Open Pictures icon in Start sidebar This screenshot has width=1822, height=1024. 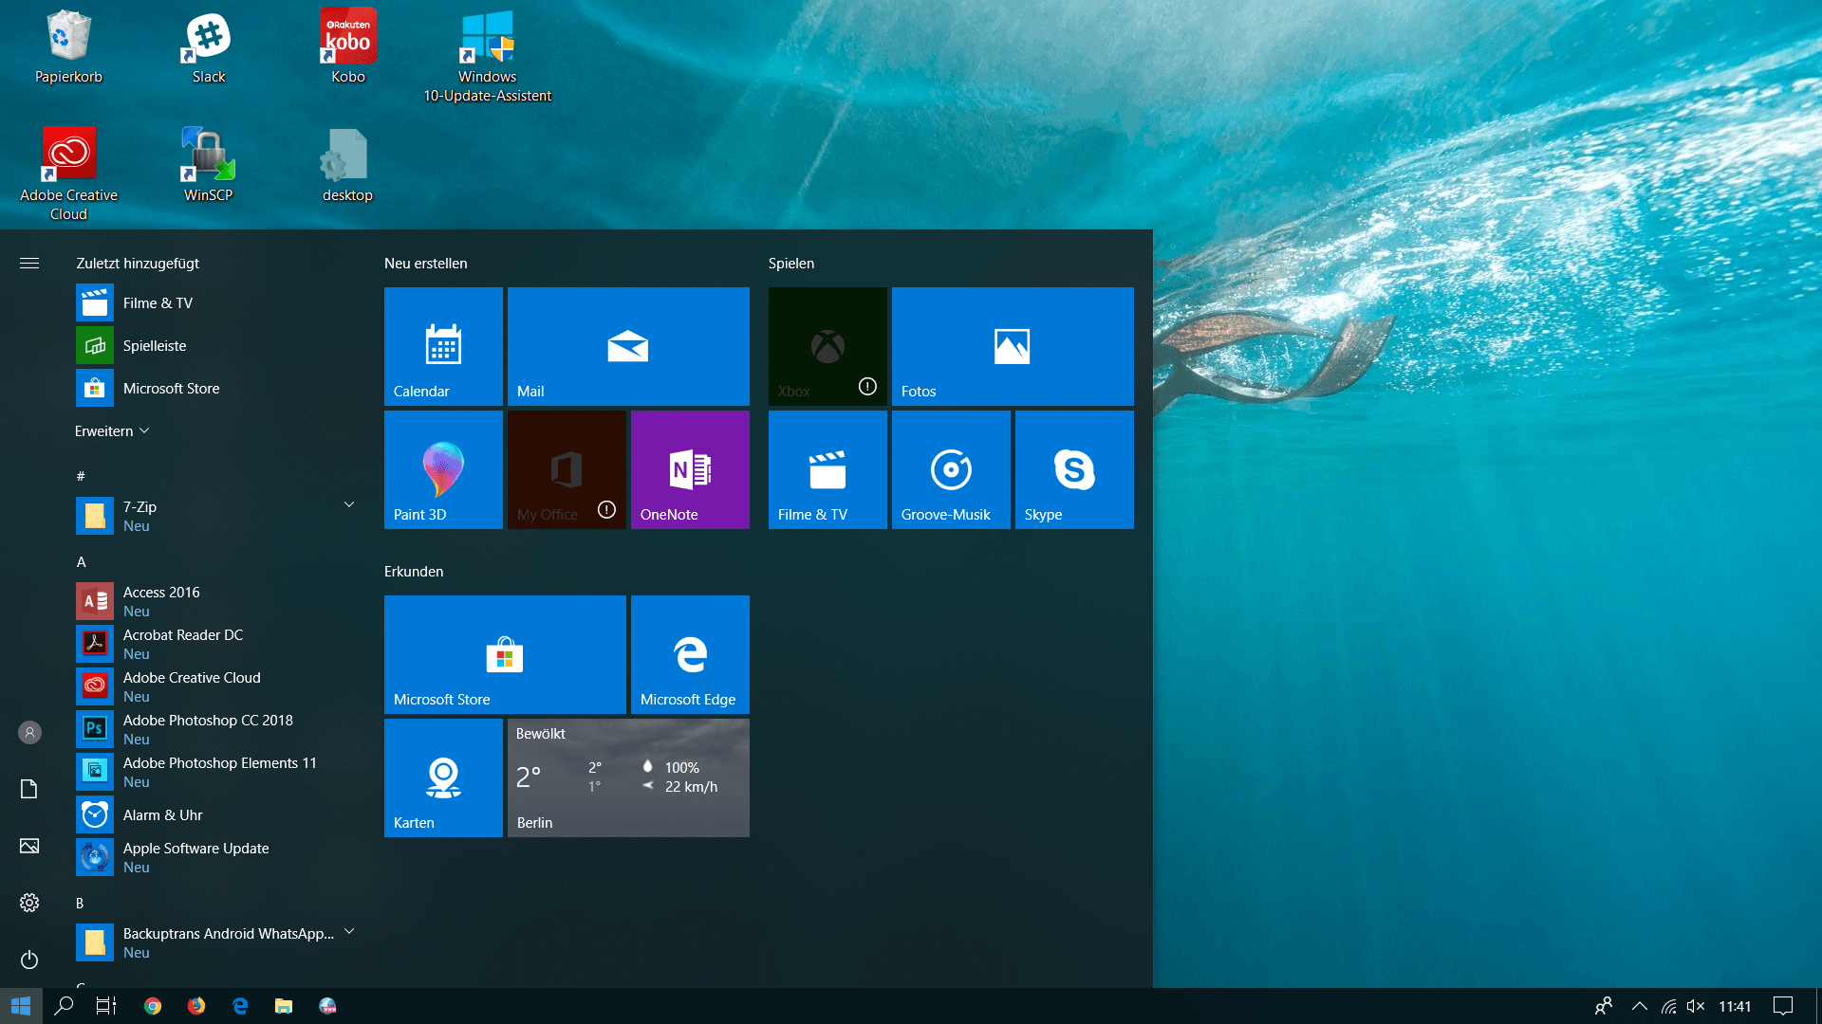pyautogui.click(x=29, y=846)
